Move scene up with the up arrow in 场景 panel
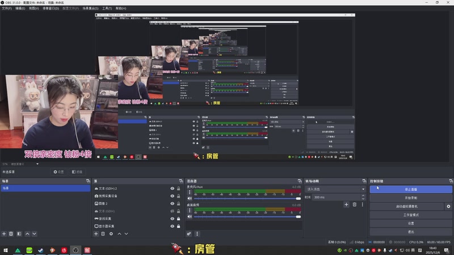 coord(27,233)
